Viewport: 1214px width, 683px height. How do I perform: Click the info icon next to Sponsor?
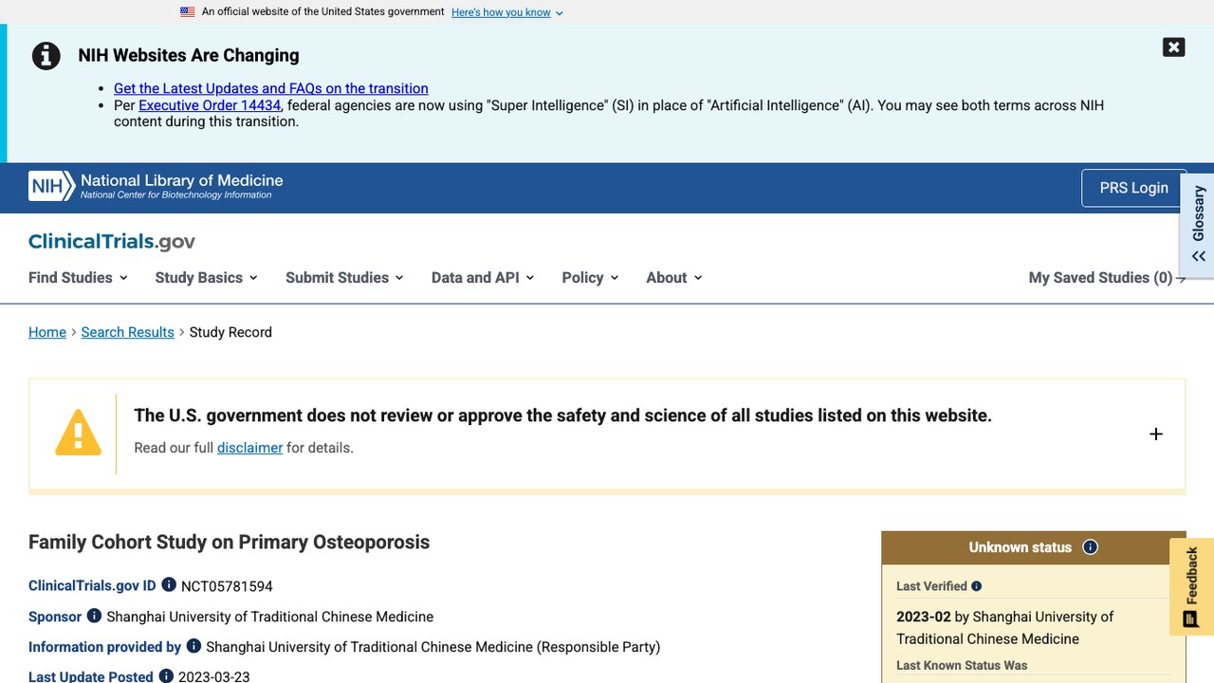(x=94, y=616)
